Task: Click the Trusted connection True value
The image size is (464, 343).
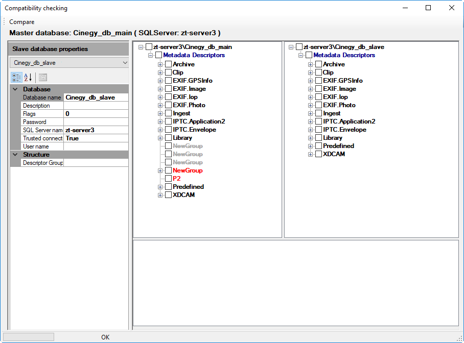Action: point(96,138)
